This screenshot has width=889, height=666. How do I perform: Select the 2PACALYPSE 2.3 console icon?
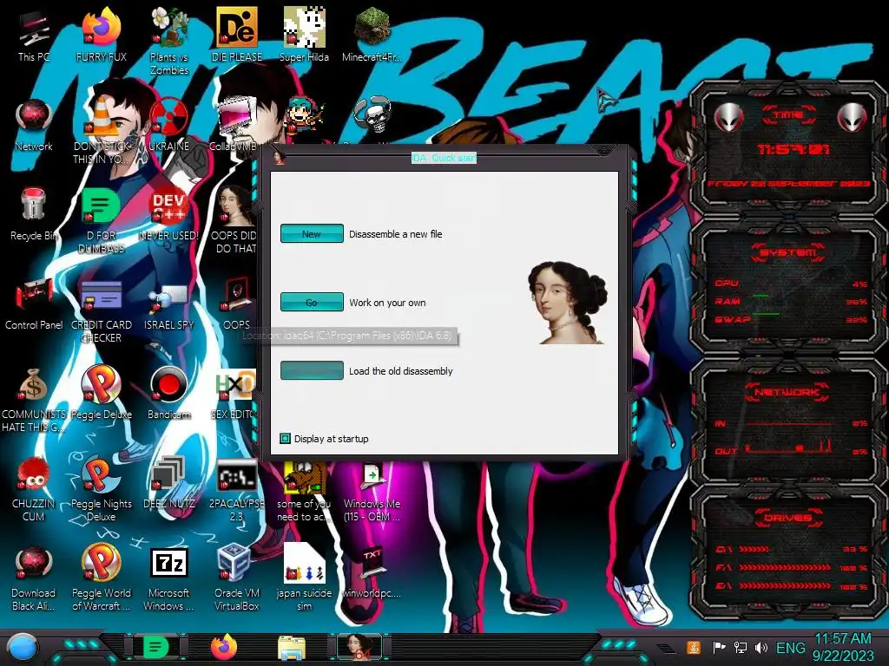click(236, 489)
